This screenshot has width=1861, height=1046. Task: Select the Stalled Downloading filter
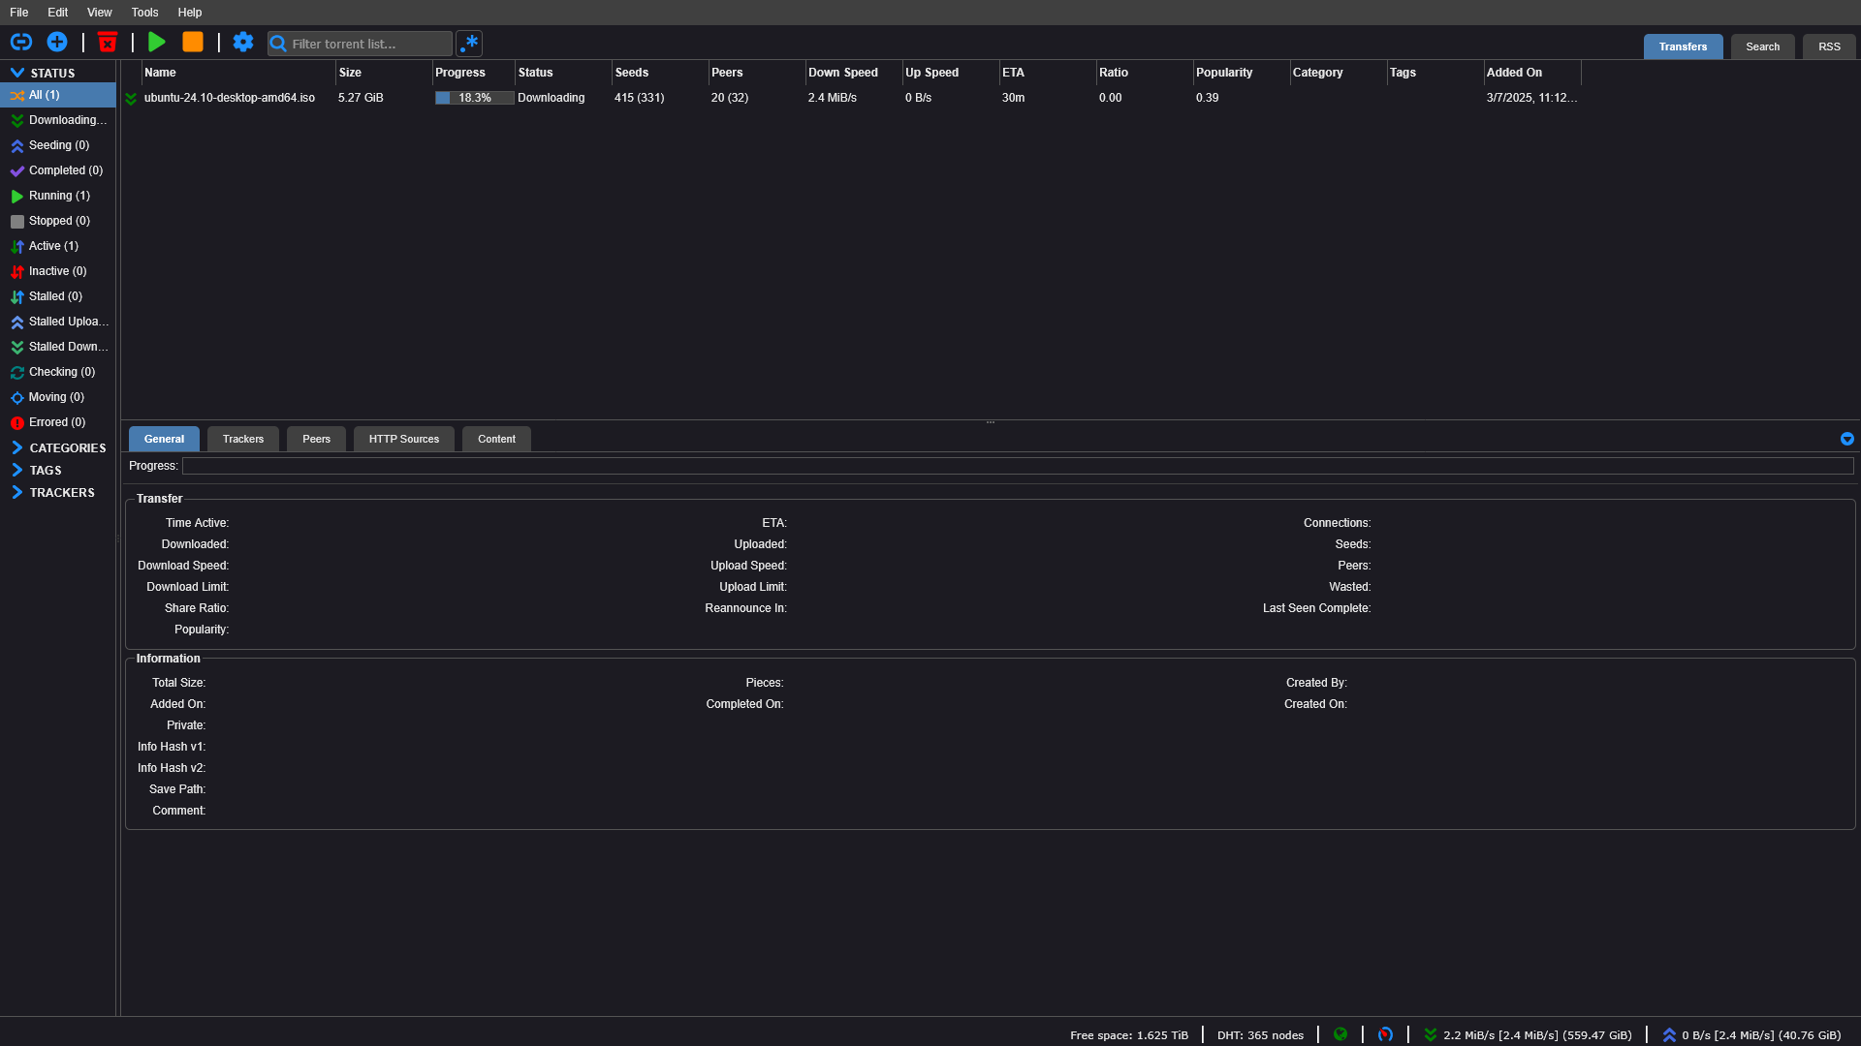[58, 347]
